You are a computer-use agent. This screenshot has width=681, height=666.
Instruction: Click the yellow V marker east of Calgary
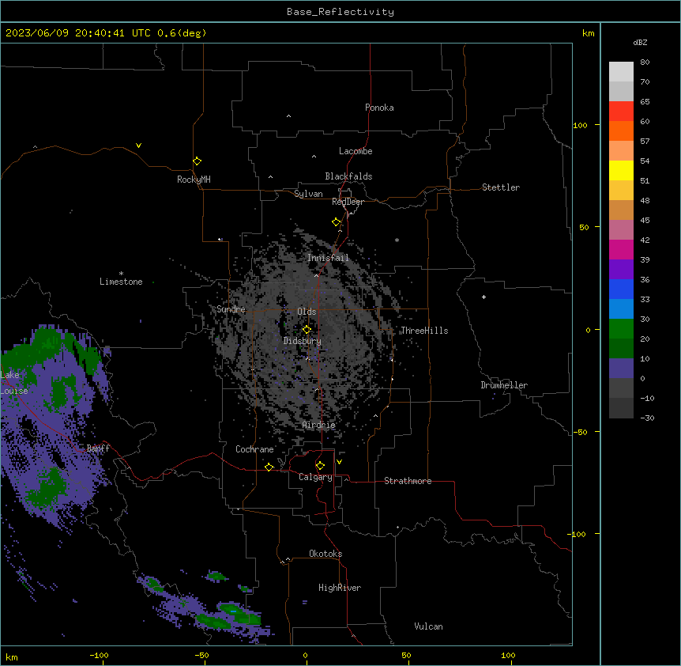(x=339, y=462)
